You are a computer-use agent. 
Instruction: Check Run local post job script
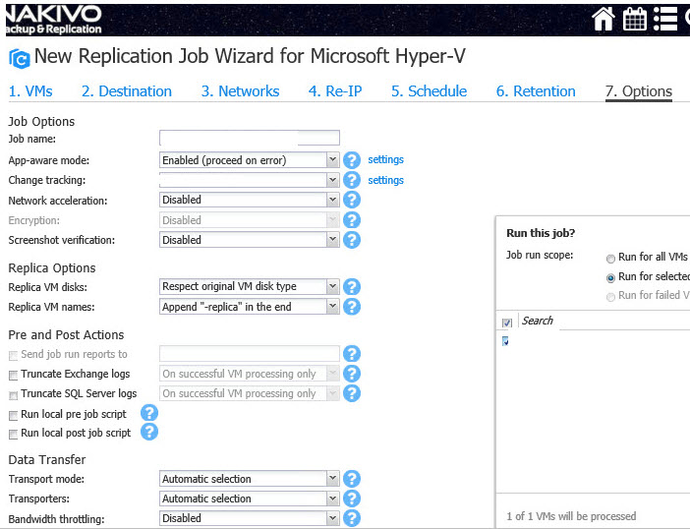pos(13,434)
